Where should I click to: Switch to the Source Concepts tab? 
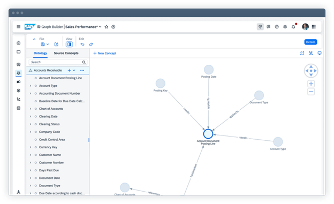(66, 53)
